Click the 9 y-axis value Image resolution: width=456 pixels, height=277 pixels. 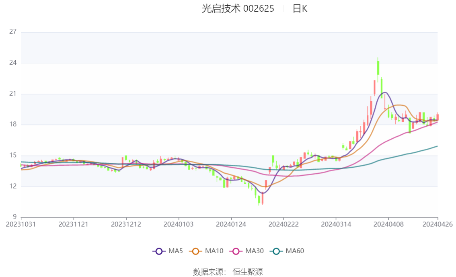click(x=14, y=217)
